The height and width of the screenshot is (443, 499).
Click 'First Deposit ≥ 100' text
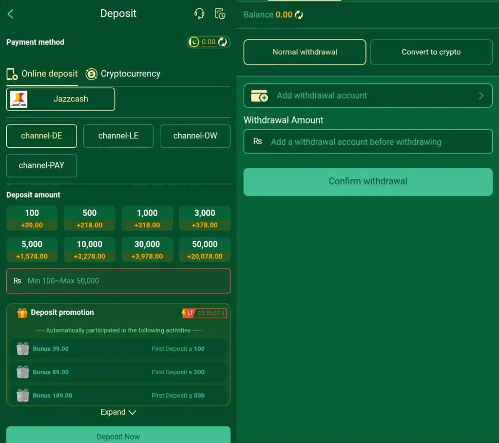pyautogui.click(x=178, y=349)
